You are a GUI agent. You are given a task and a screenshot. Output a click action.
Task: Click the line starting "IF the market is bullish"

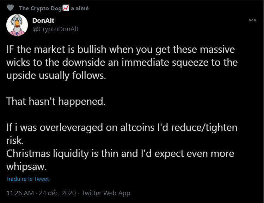(x=121, y=49)
